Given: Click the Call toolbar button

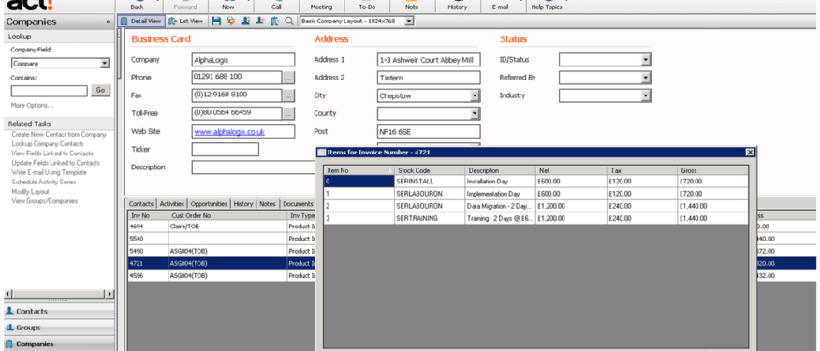Looking at the screenshot, I should click(276, 7).
